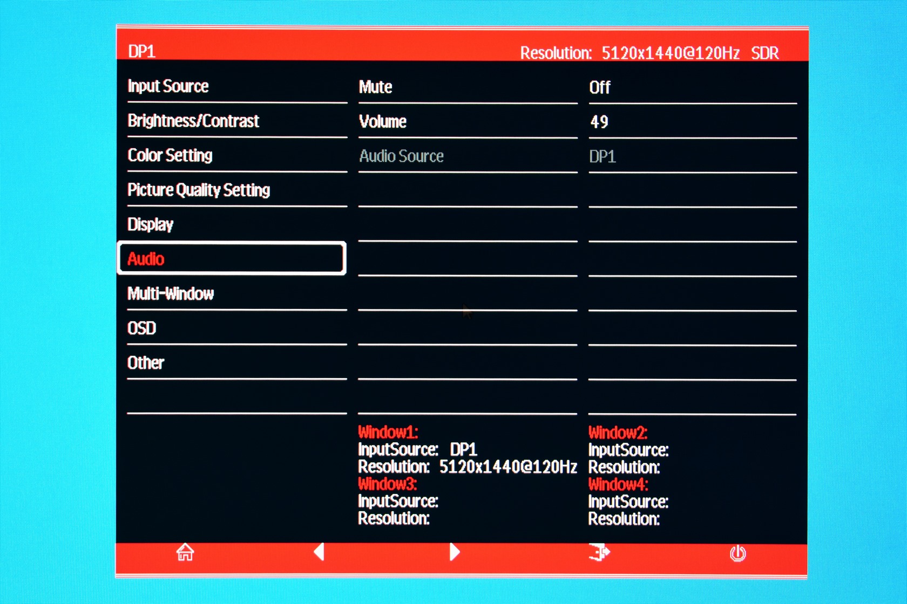Open the Brightness/Contrast menu
This screenshot has height=604, width=907.
(x=193, y=121)
